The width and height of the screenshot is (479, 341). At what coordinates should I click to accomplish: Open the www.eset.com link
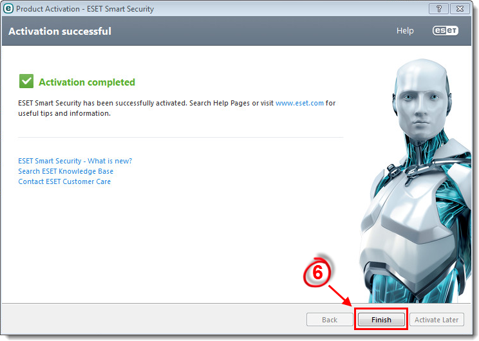[x=299, y=103]
